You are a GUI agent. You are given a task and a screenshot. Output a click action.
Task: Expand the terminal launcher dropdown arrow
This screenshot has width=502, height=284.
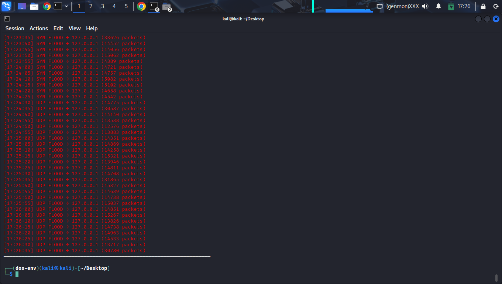(66, 6)
